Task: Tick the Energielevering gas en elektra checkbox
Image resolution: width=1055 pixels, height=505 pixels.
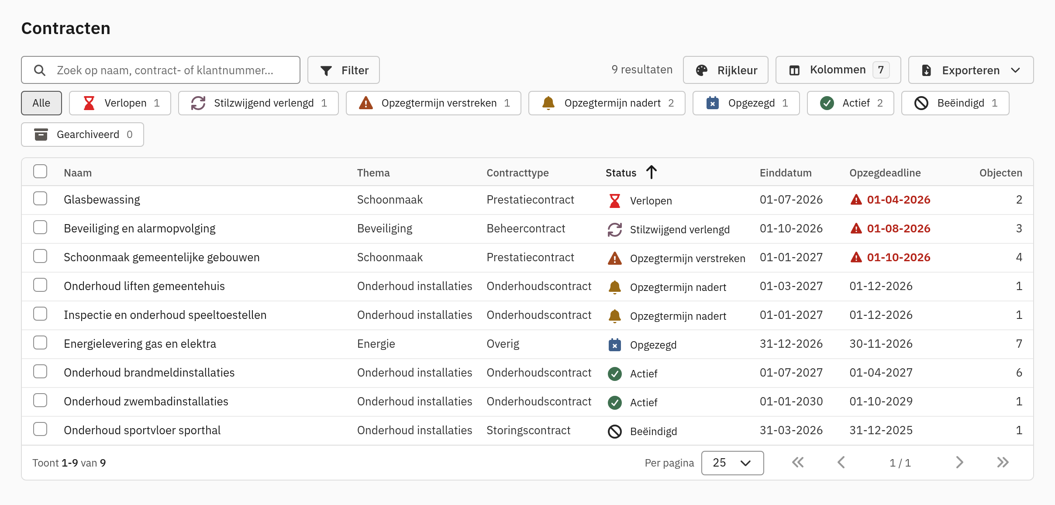Action: click(x=40, y=342)
